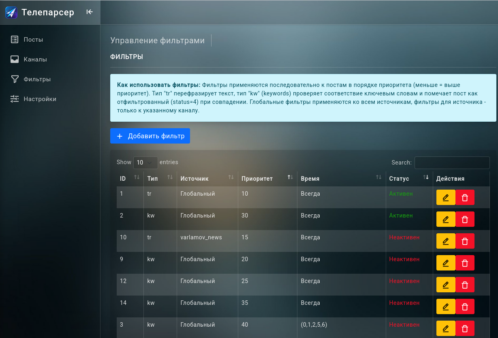Edit filter with ID 1

click(x=446, y=197)
